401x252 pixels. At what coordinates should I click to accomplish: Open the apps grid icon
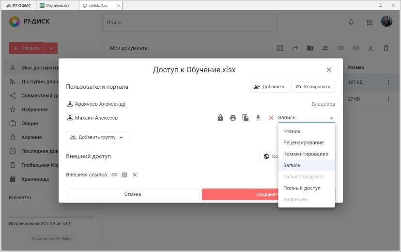370,23
